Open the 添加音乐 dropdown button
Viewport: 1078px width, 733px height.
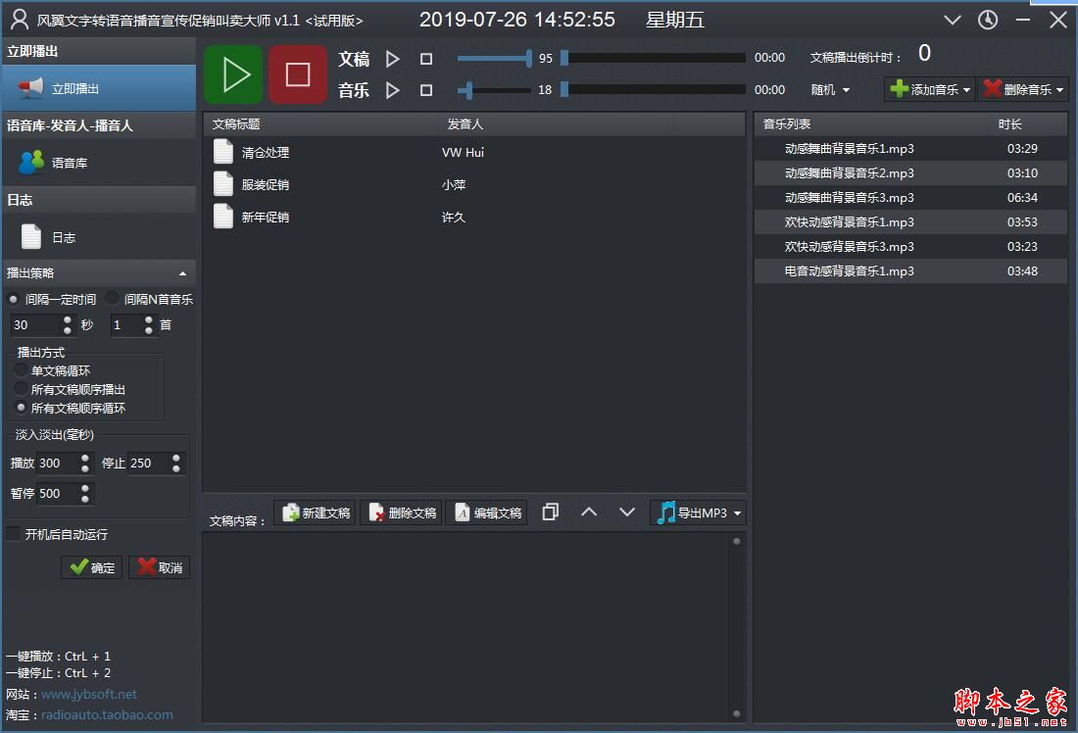click(x=929, y=89)
